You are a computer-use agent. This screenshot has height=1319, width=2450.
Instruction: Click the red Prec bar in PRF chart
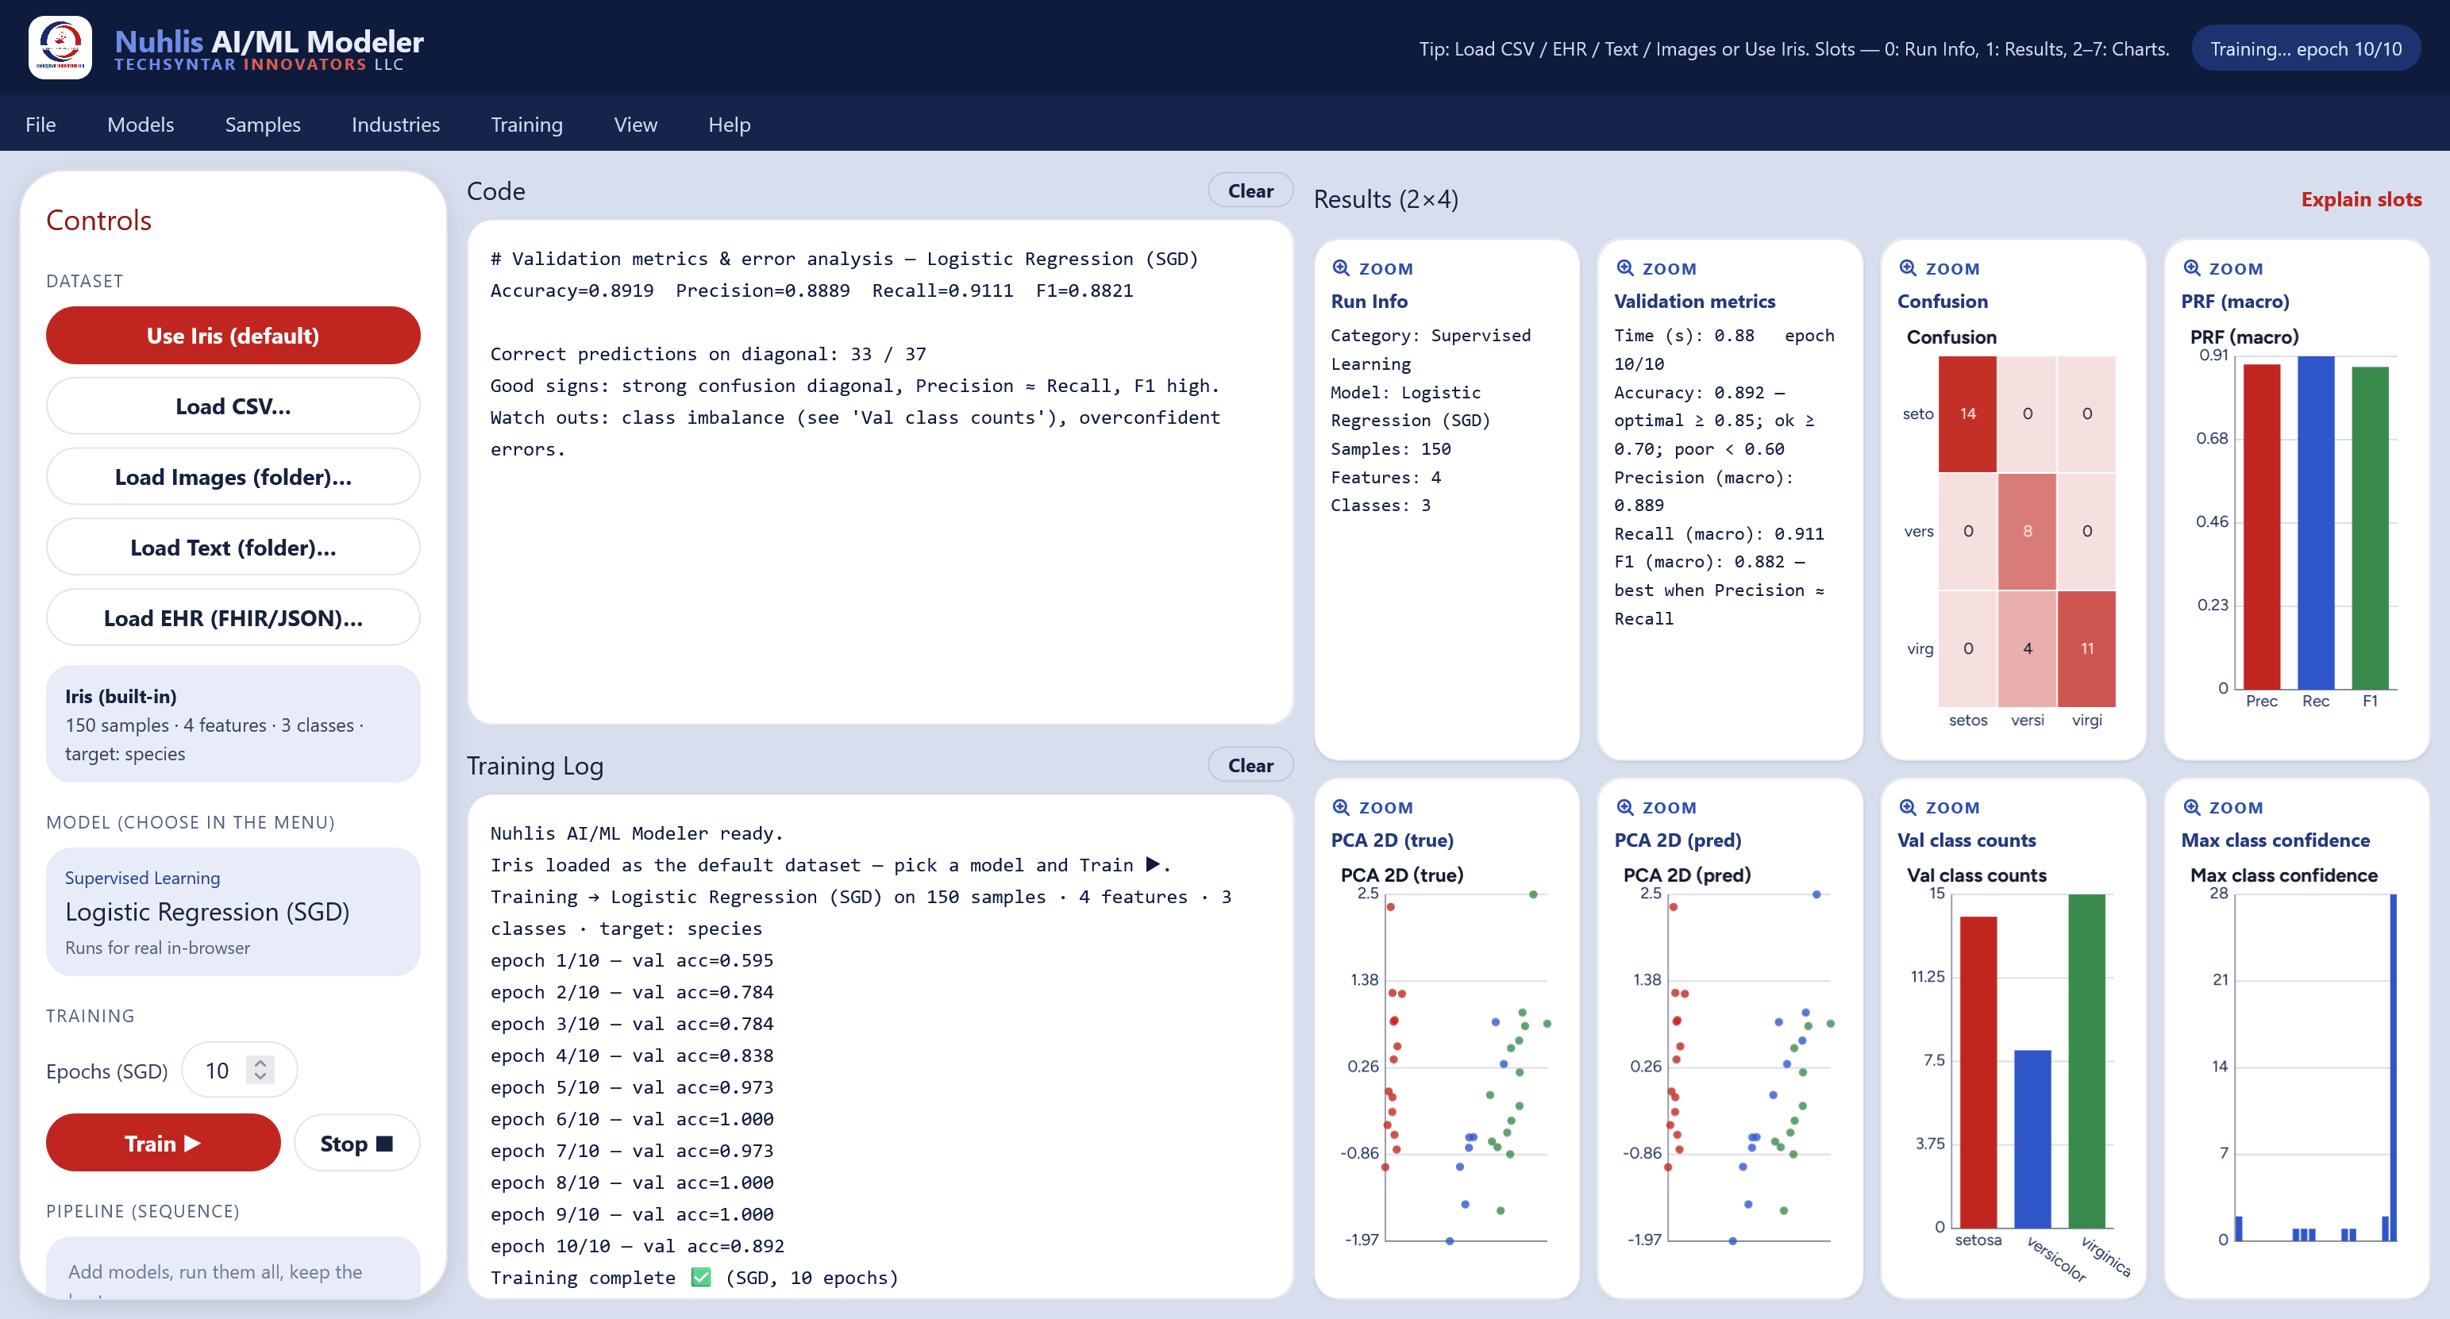[x=2261, y=526]
